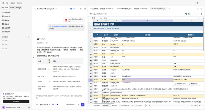Close the membership promo card
205x110 pixels.
click(29, 93)
